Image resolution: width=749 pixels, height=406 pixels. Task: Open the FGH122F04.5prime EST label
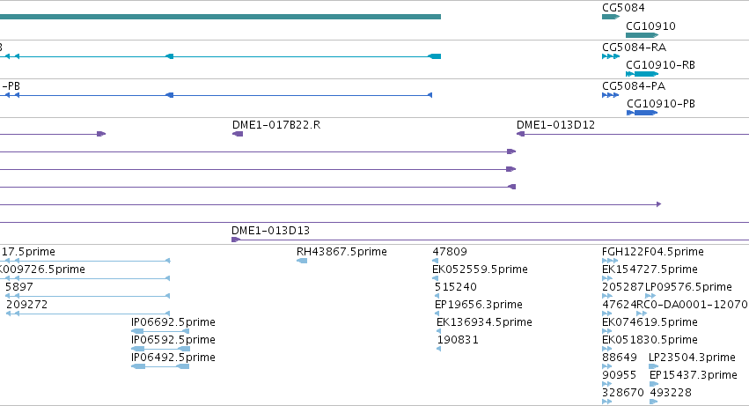click(x=653, y=252)
